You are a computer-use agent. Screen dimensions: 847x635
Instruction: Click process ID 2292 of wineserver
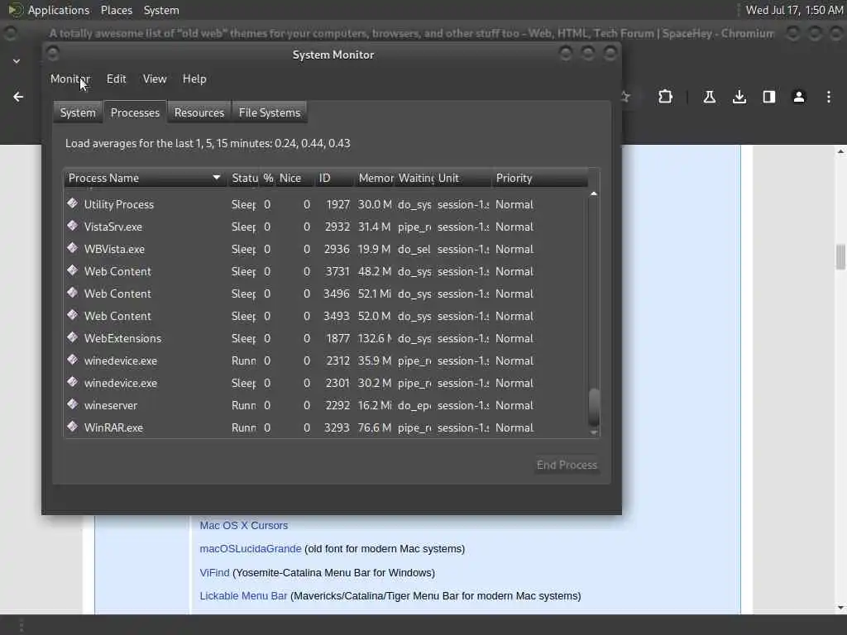tap(337, 405)
